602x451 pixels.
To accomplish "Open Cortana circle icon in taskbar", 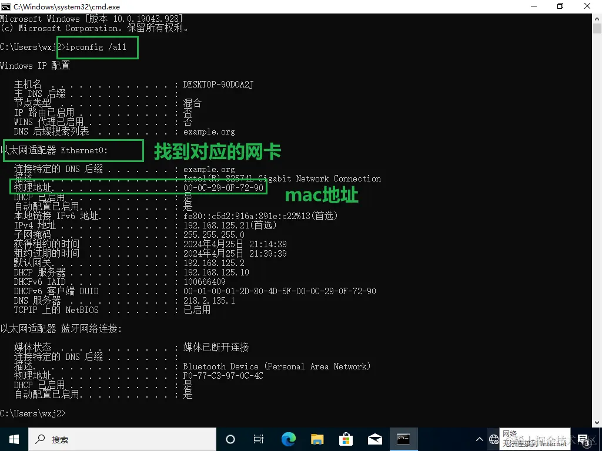I will (x=230, y=439).
